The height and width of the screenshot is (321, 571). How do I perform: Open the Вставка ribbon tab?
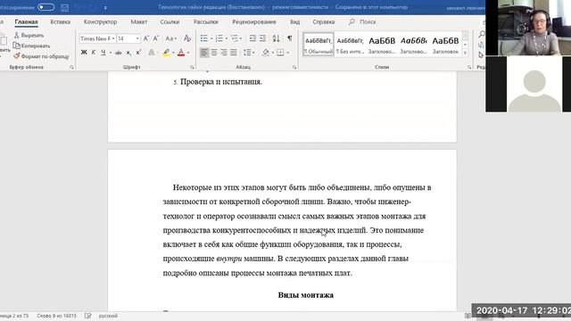[60, 21]
